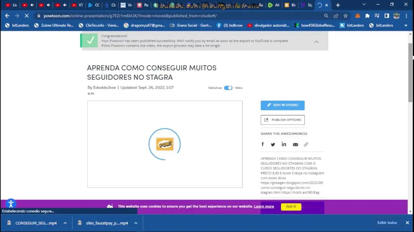Click Exibir todos downloads
This screenshot has height=232, width=414.
pyautogui.click(x=387, y=223)
